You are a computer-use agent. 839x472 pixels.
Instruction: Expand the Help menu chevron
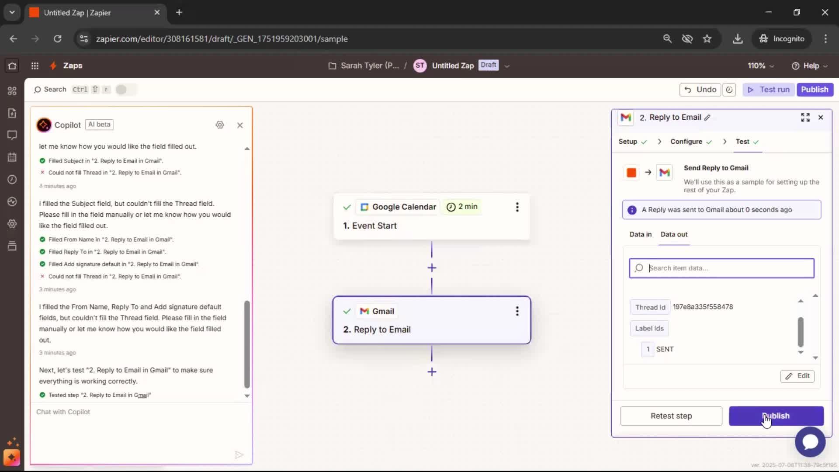click(x=825, y=66)
